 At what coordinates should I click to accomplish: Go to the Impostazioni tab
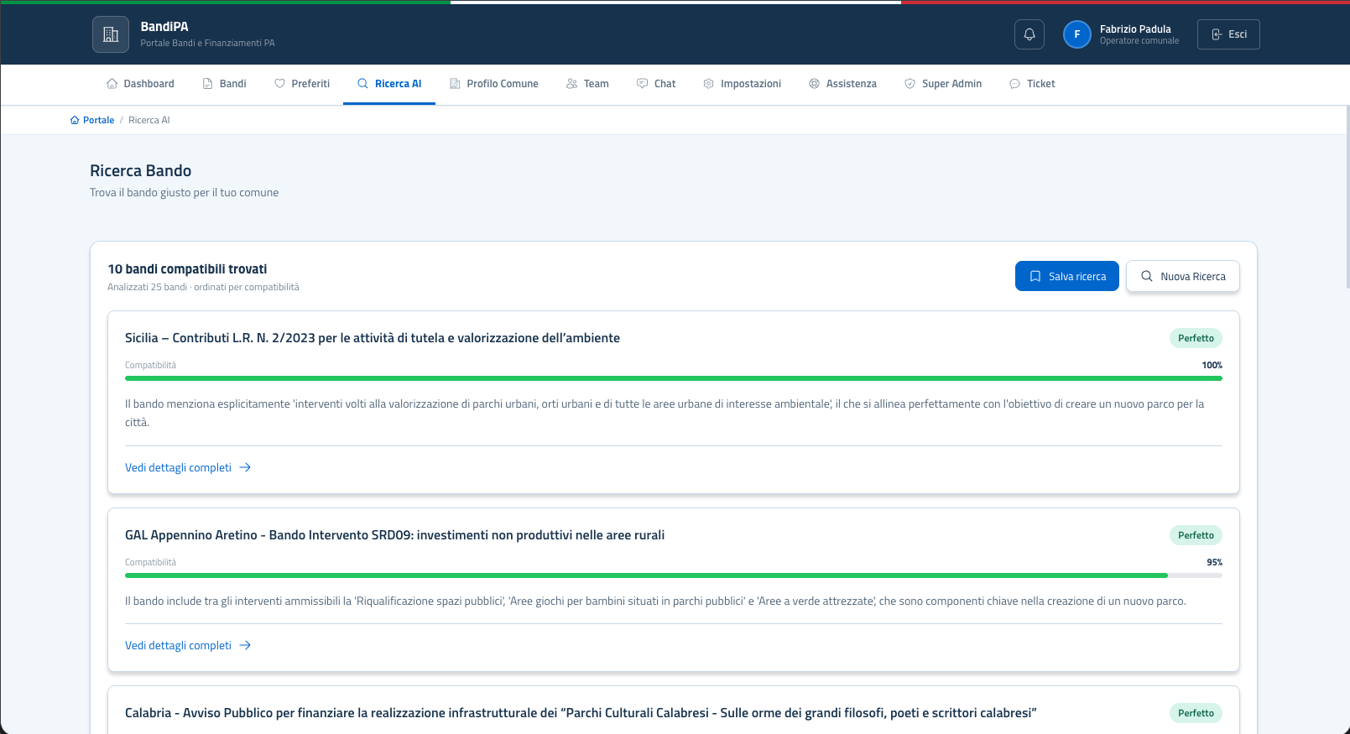742,84
